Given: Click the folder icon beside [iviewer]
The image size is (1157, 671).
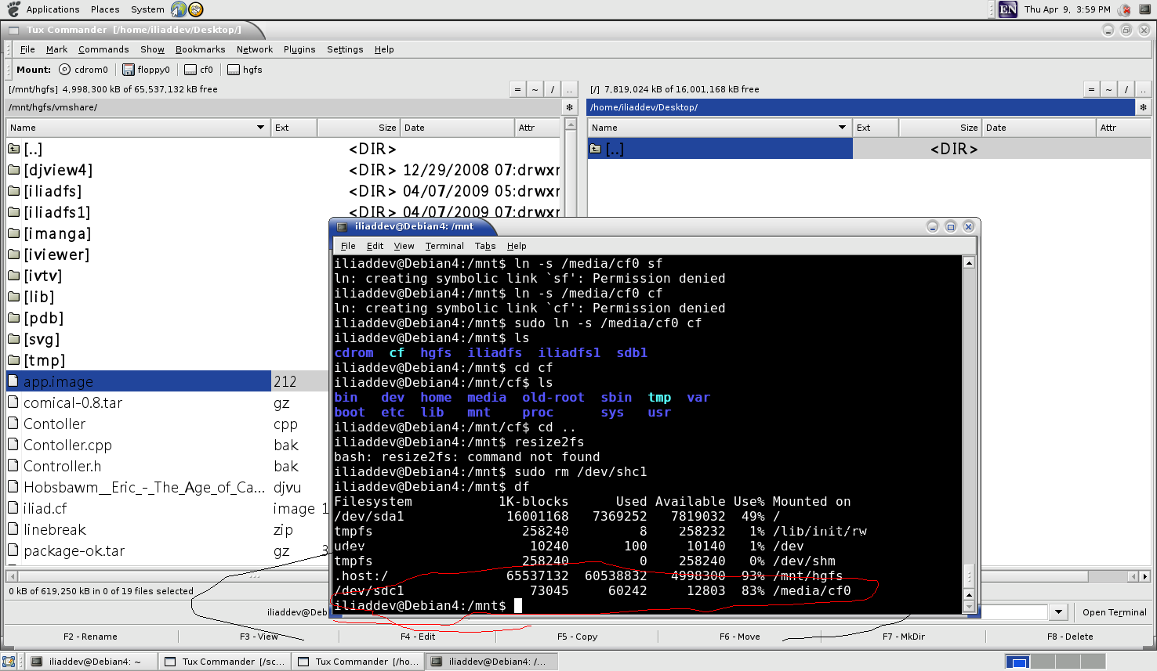Looking at the screenshot, I should pyautogui.click(x=13, y=254).
